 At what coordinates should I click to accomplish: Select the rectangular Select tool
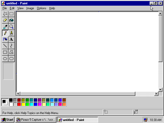[x=11, y=14]
